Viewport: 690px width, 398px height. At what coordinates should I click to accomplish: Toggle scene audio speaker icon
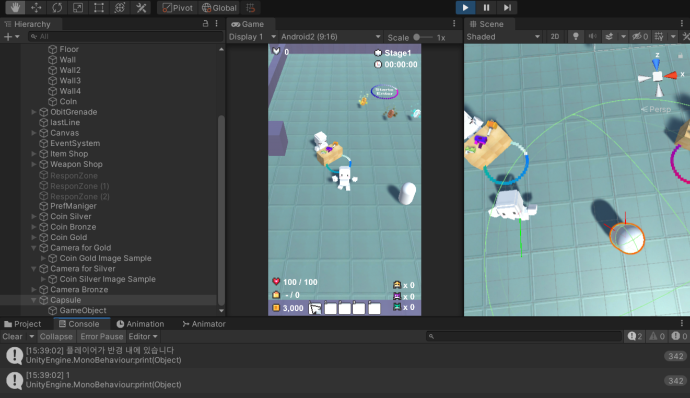coord(592,37)
